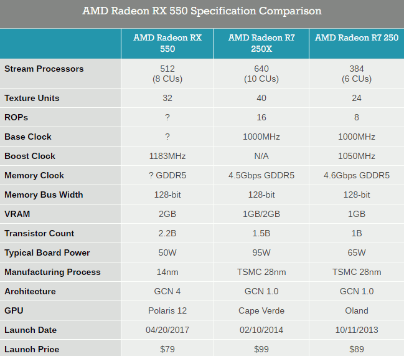The width and height of the screenshot is (404, 356).
Task: Select the AMD Radeon R7 250X column header
Action: pyautogui.click(x=261, y=44)
